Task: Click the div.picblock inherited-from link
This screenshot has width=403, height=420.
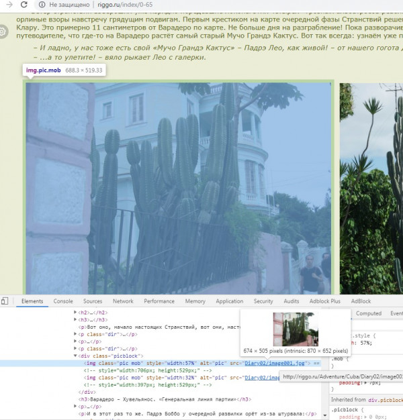Action: coord(386,400)
